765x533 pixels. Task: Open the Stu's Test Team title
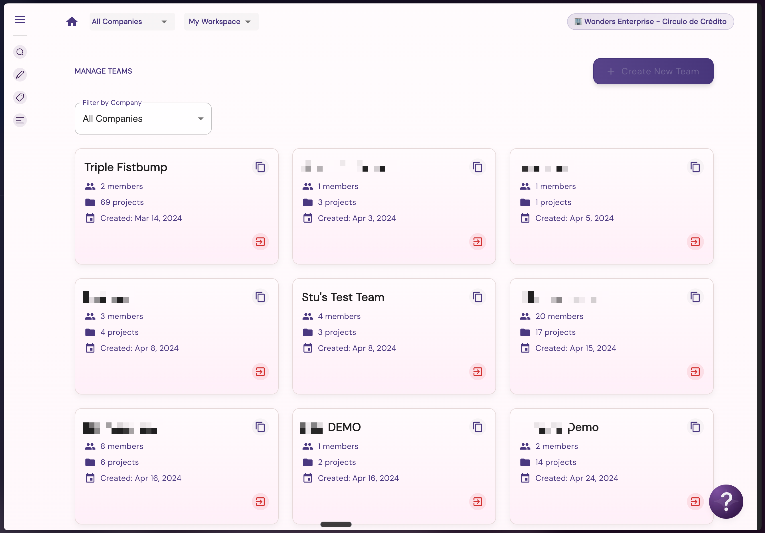click(343, 297)
